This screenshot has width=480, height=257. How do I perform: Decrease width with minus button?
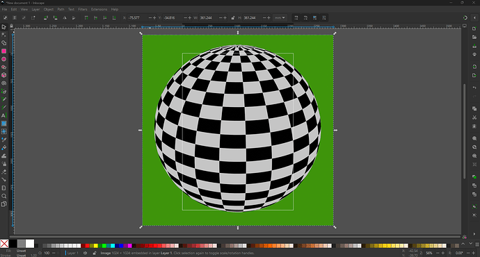tap(220, 18)
